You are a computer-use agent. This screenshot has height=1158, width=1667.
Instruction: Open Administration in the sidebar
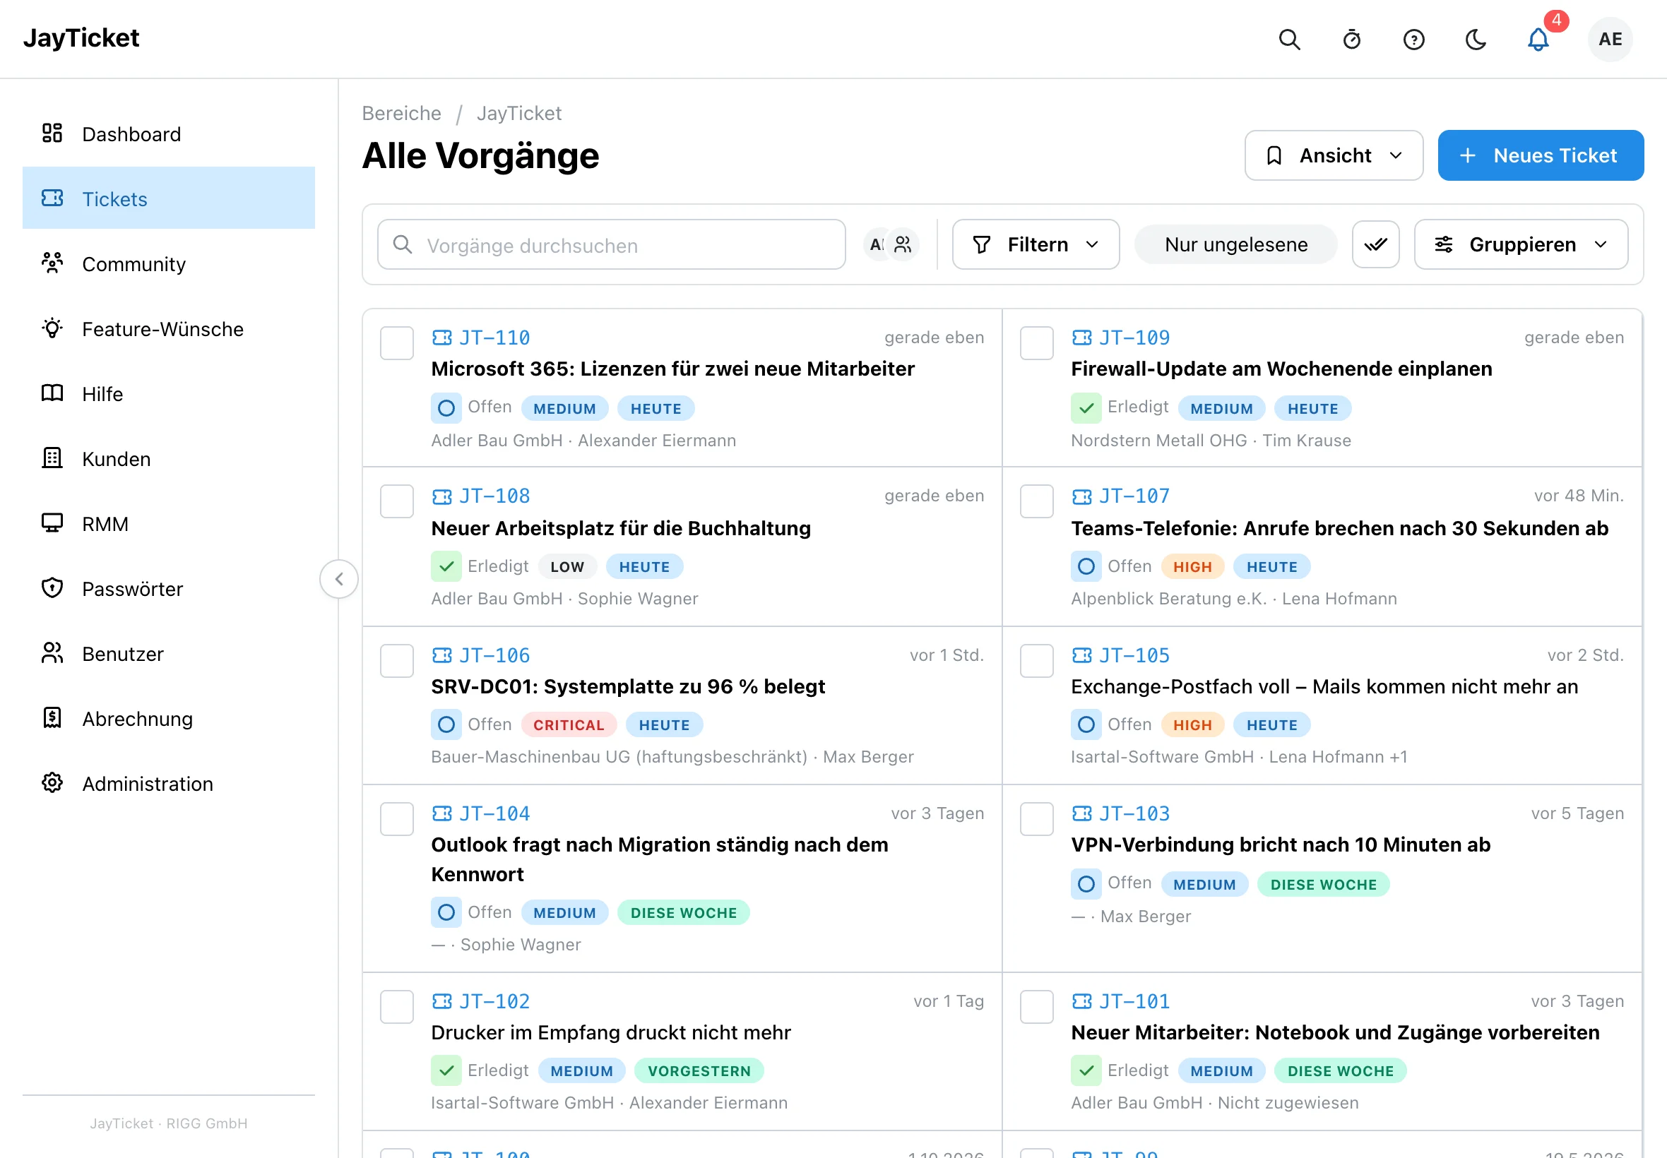168,783
